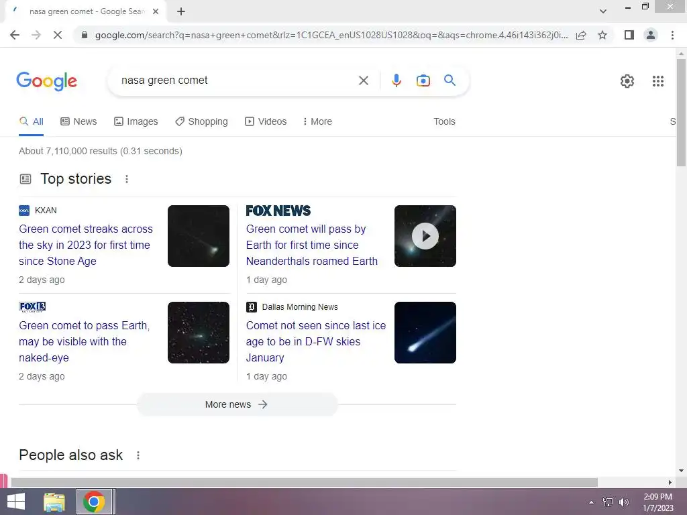687x515 pixels.
Task: Open Dallas Morning News comet story
Action: 316,341
